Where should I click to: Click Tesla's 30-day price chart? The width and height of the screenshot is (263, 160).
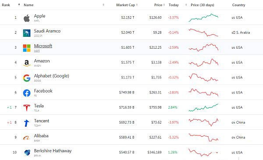tap(203, 107)
